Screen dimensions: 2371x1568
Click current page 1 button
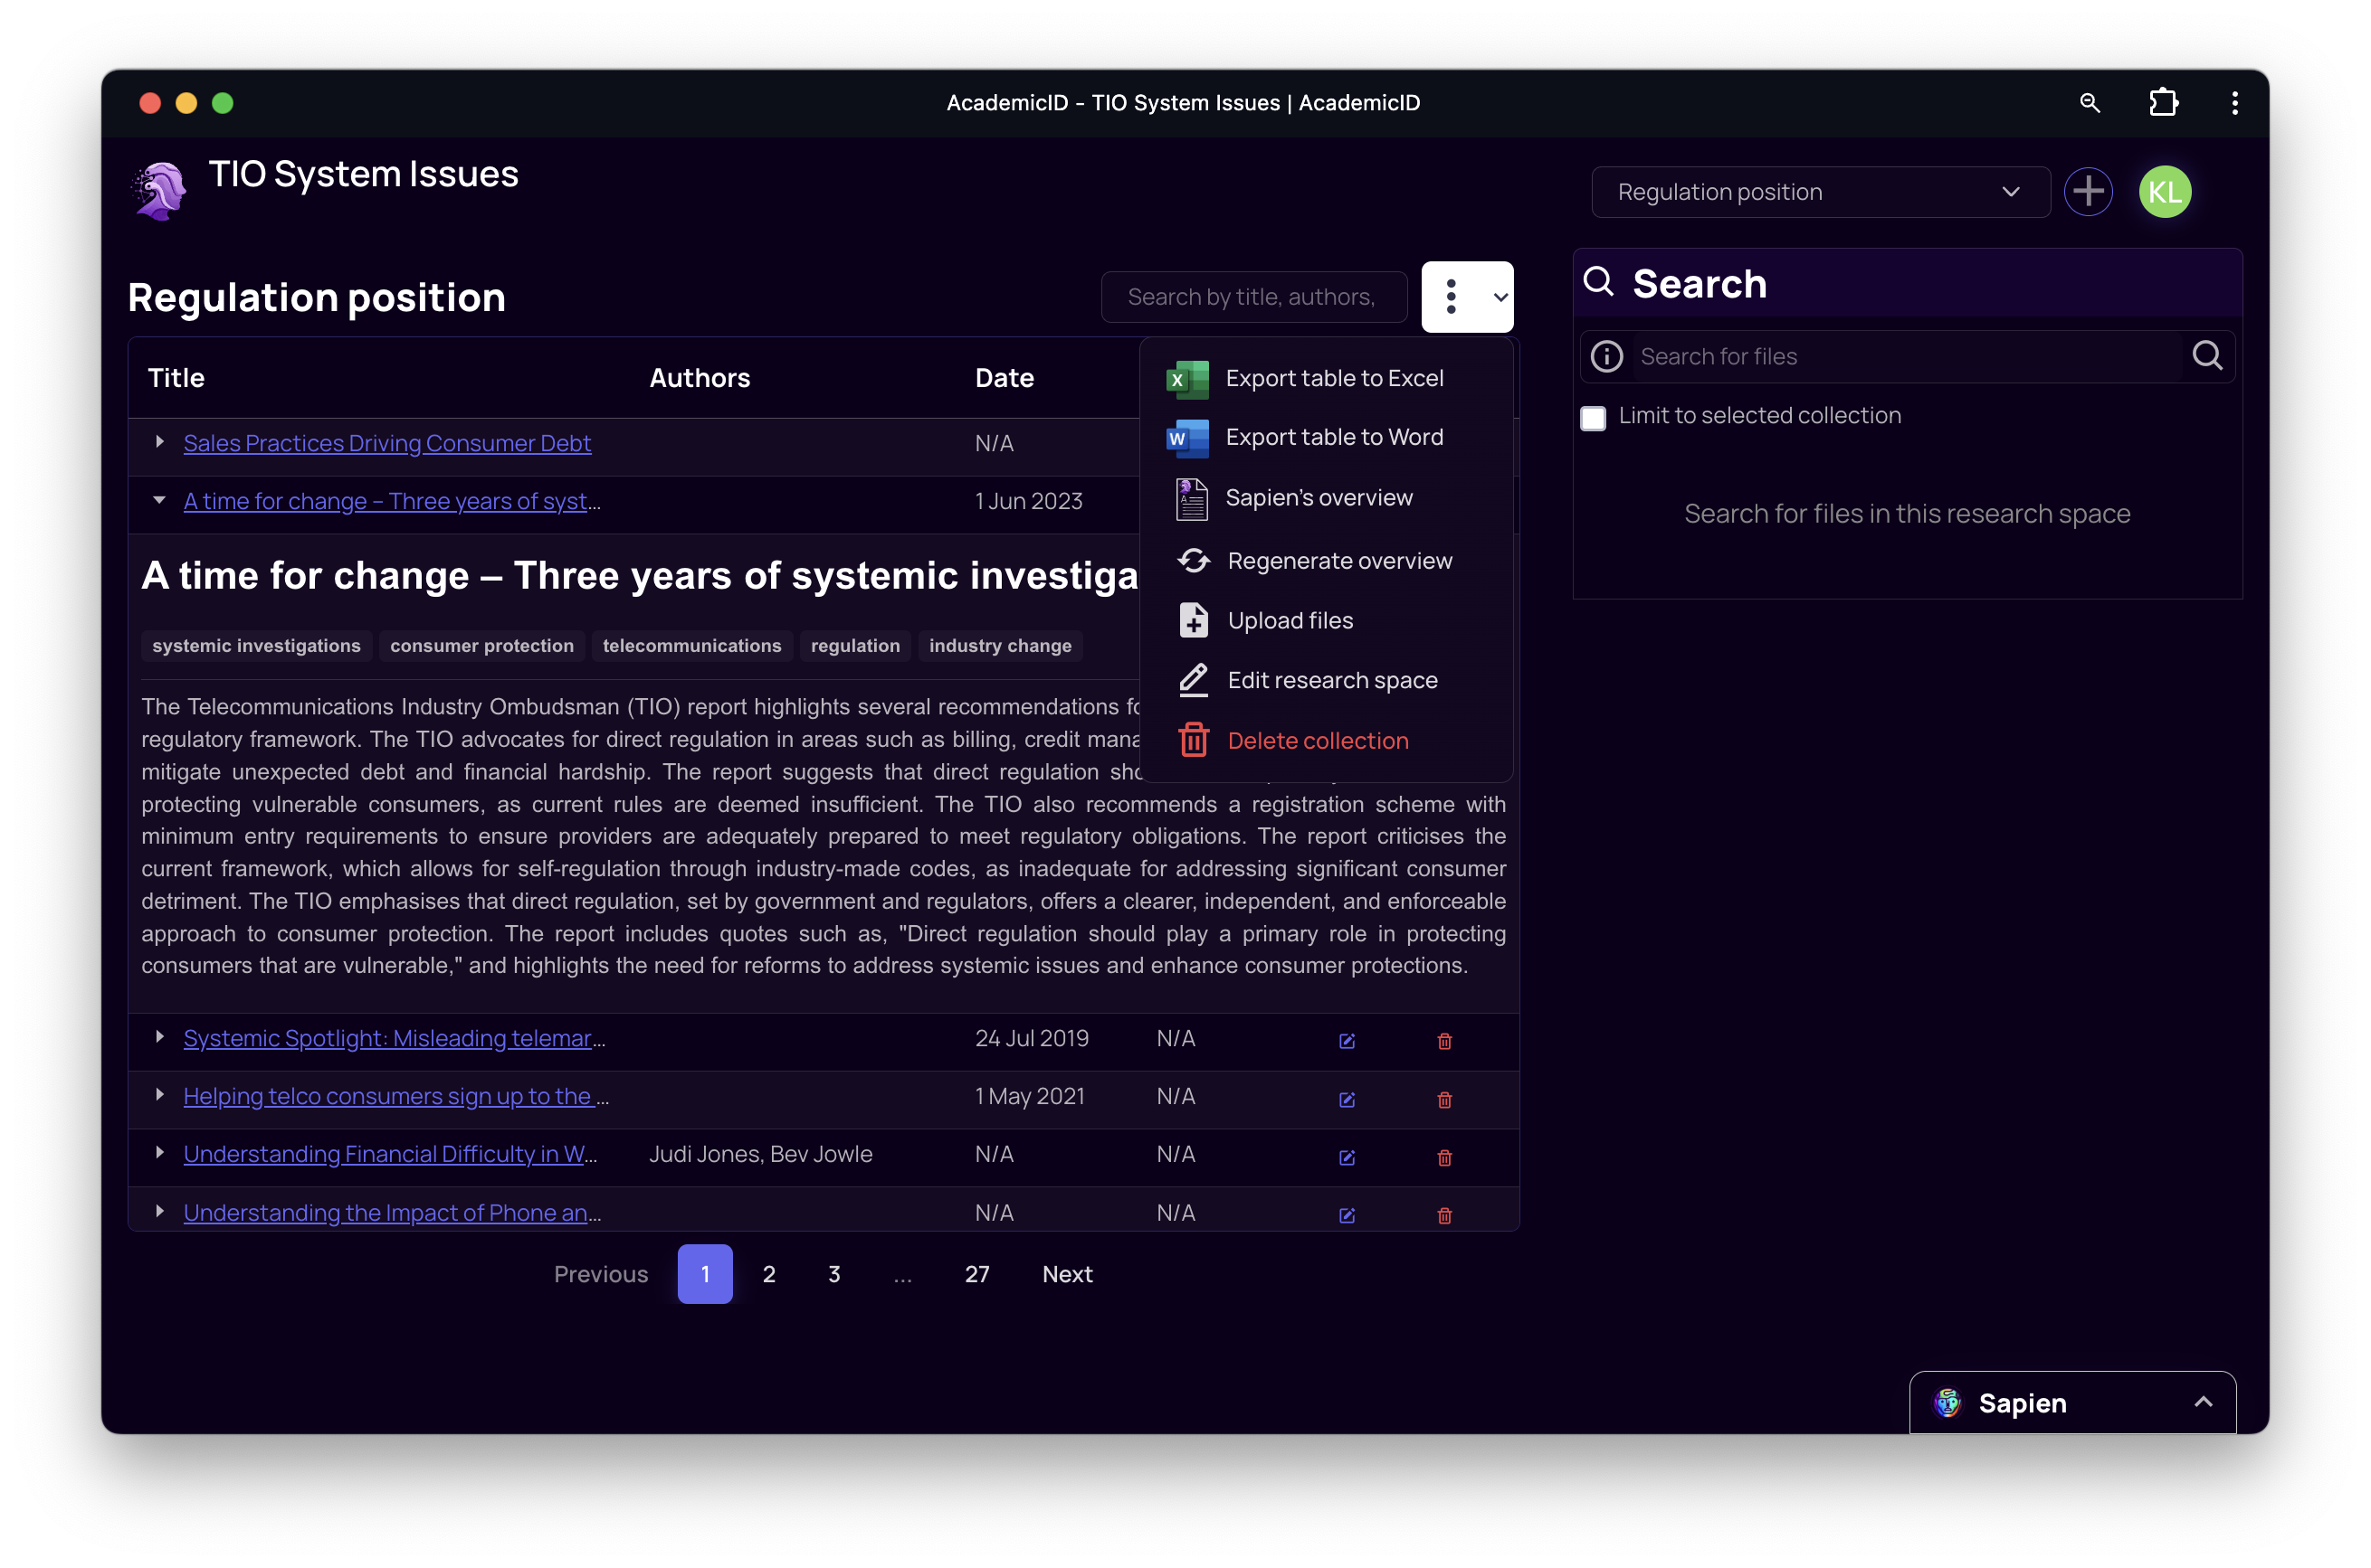click(705, 1274)
